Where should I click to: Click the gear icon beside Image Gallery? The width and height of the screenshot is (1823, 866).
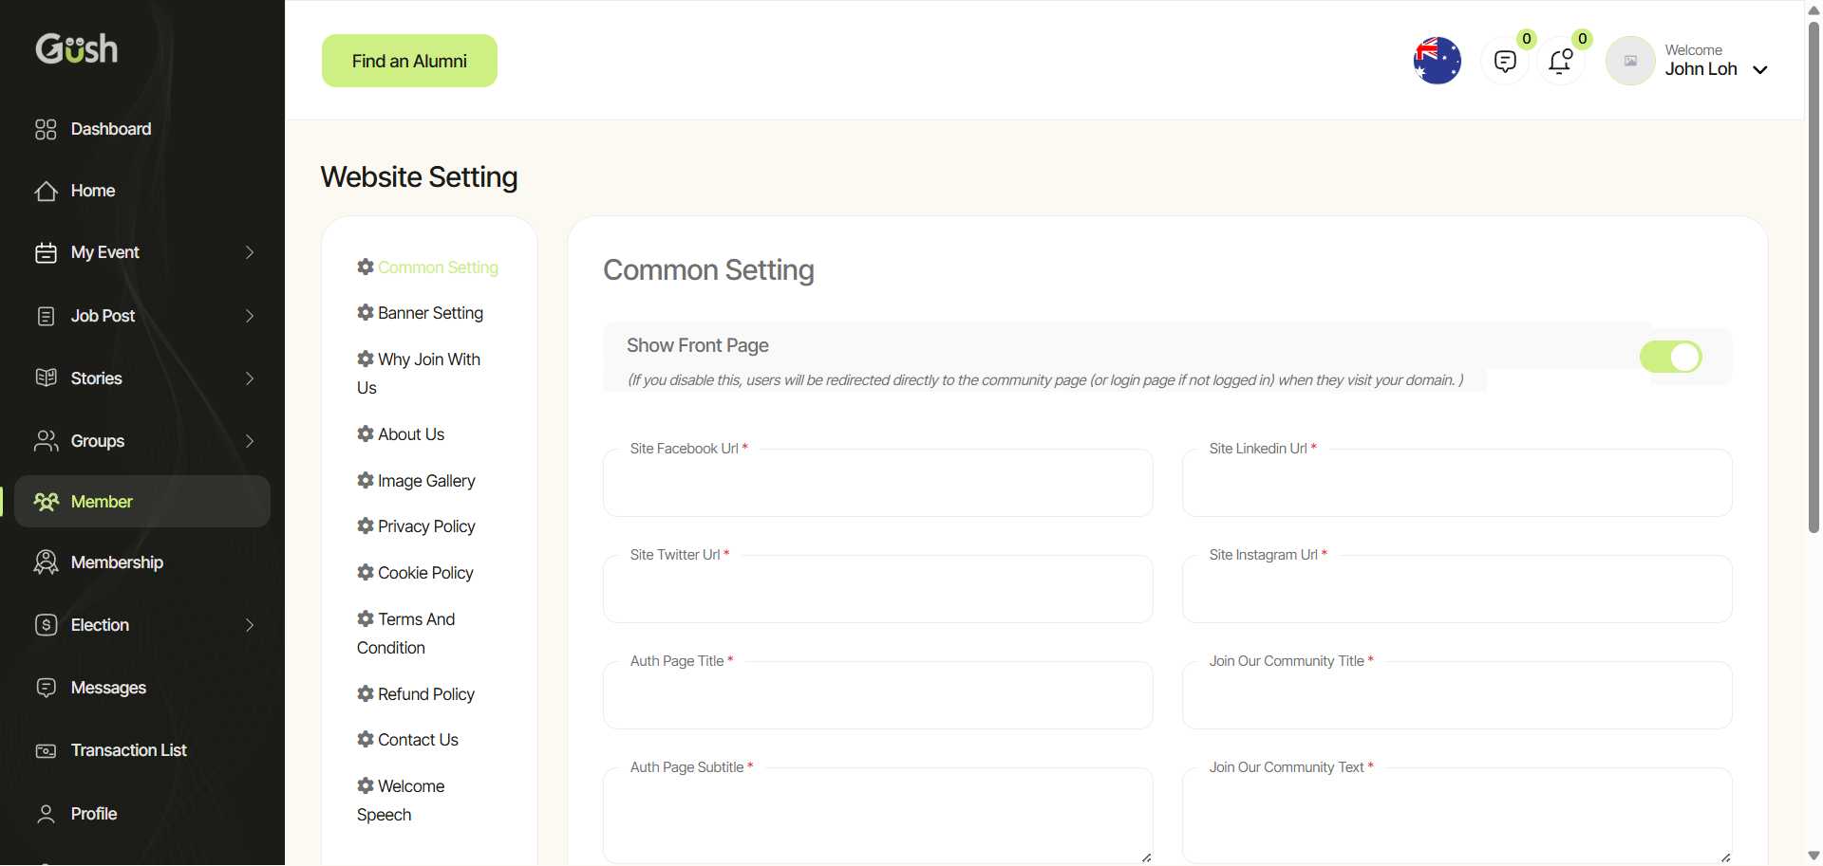point(366,480)
